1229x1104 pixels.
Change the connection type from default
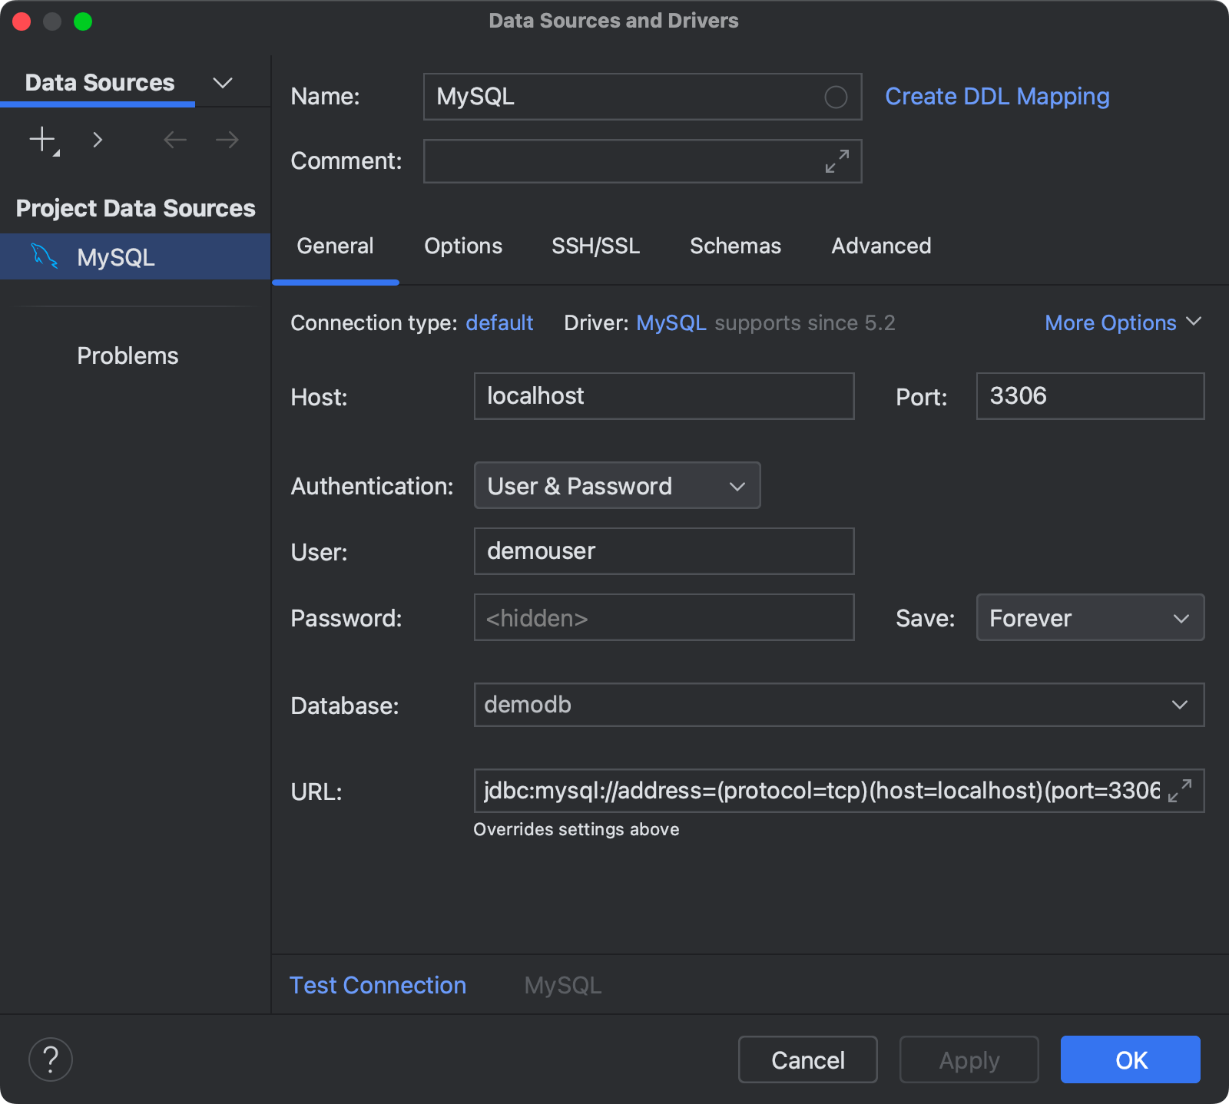pos(499,322)
